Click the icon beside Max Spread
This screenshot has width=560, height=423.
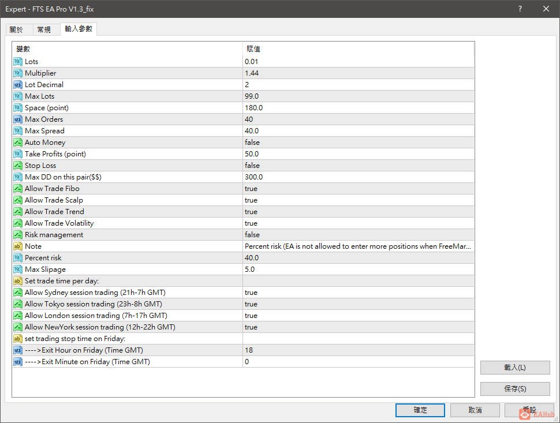tap(17, 130)
